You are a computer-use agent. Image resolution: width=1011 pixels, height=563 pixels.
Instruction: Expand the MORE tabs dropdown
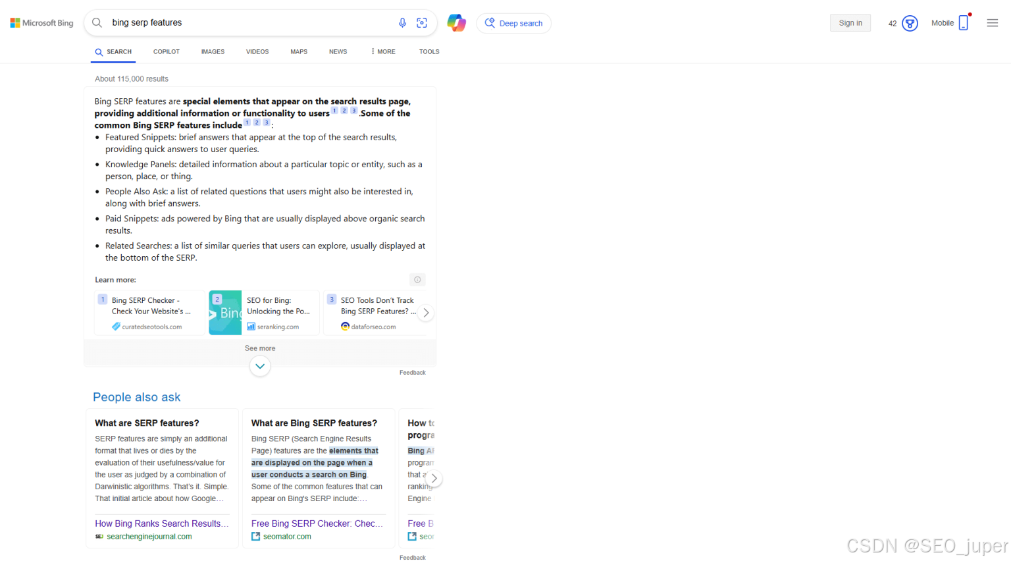click(x=383, y=51)
